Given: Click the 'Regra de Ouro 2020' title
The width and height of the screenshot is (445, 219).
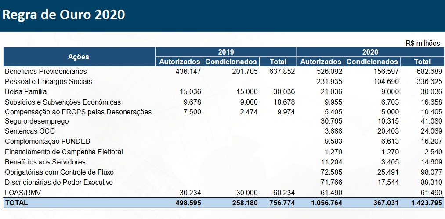Looking at the screenshot, I should 64,15.
